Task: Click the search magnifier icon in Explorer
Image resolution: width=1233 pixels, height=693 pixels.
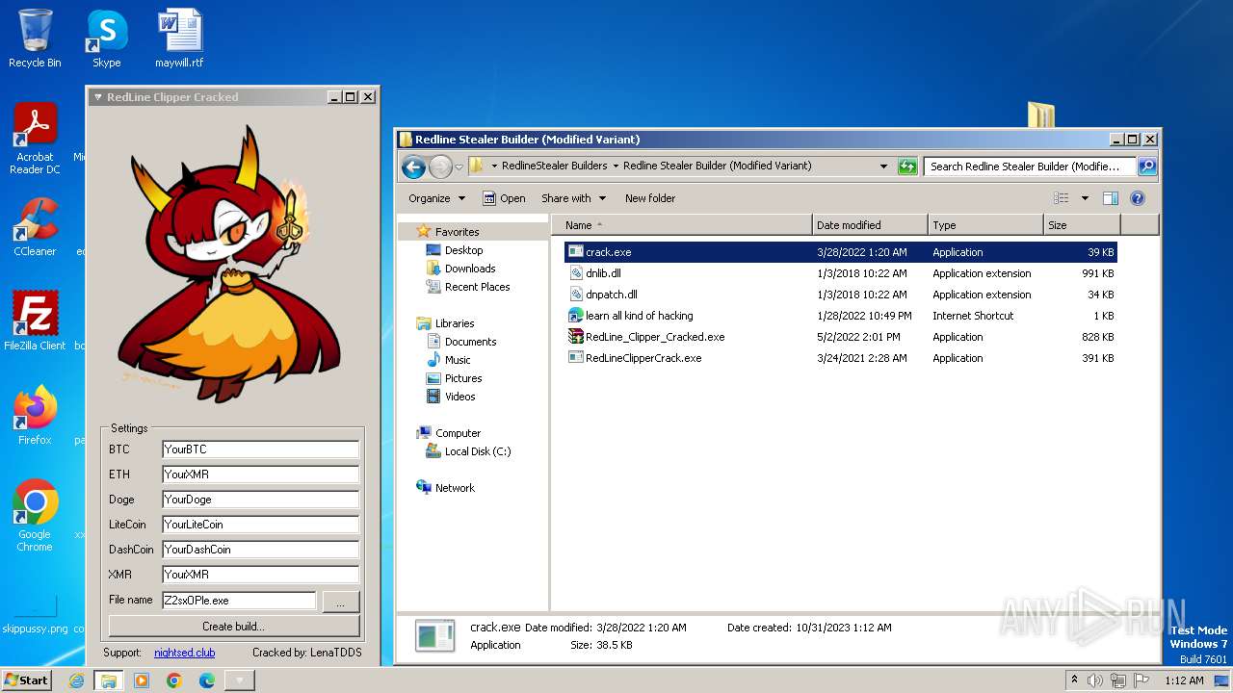Action: coord(1146,167)
